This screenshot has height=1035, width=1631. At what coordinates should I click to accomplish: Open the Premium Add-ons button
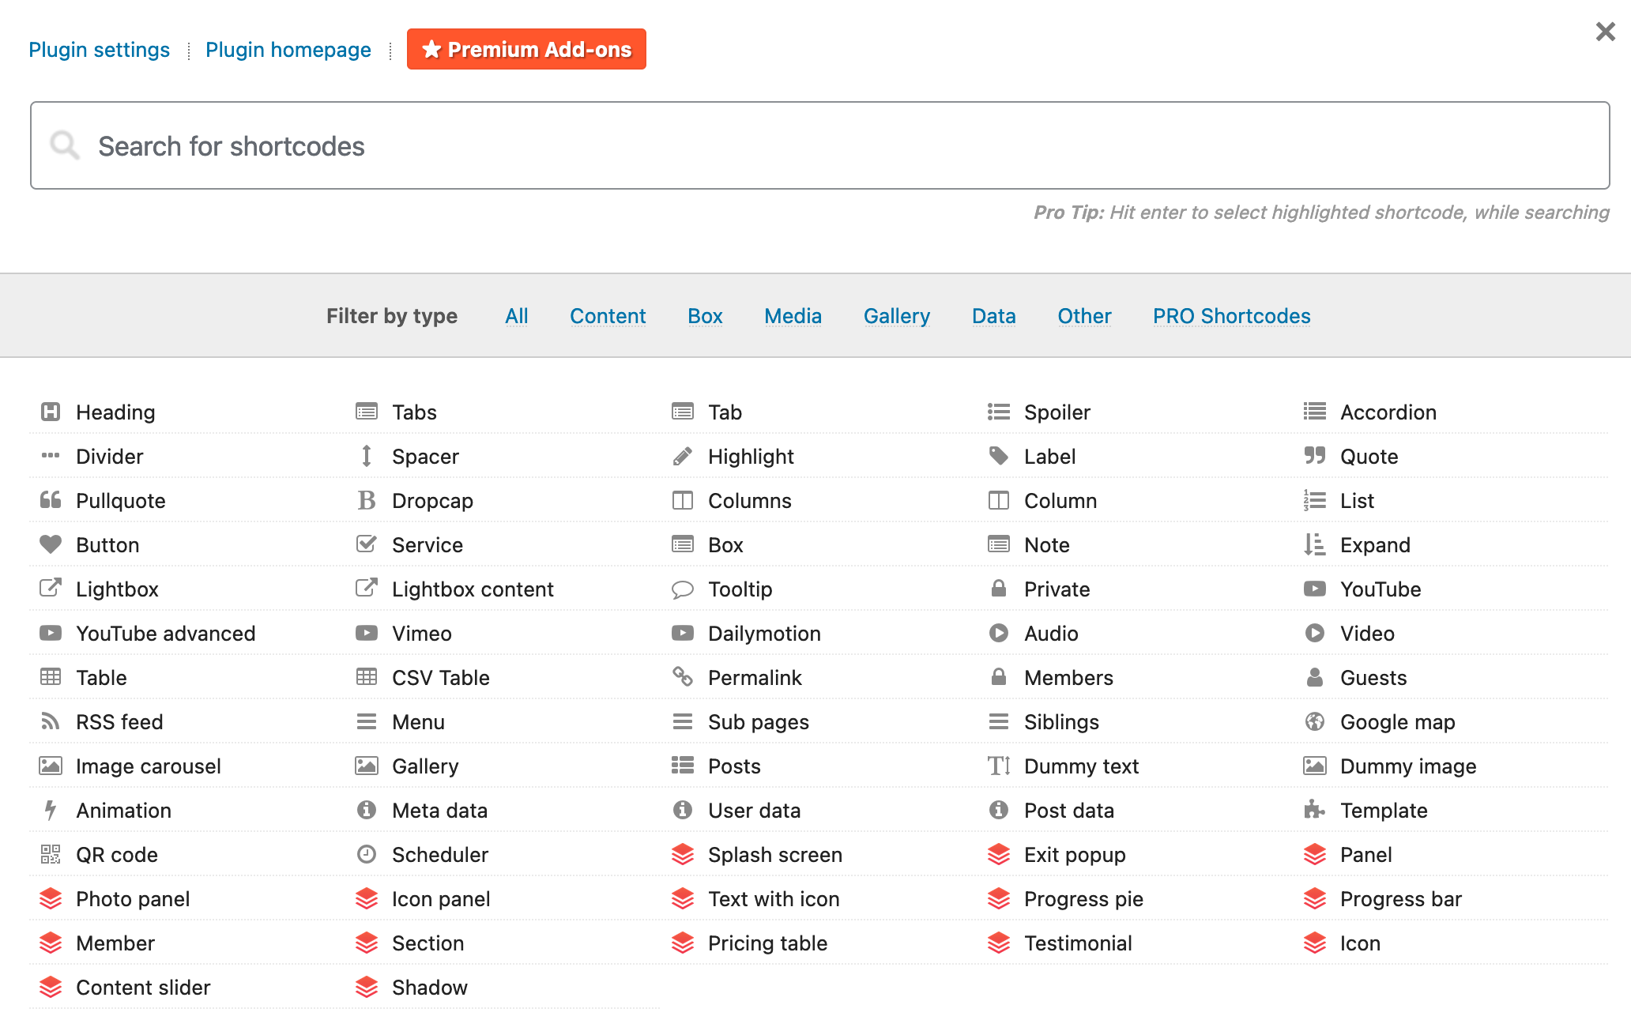[x=526, y=49]
